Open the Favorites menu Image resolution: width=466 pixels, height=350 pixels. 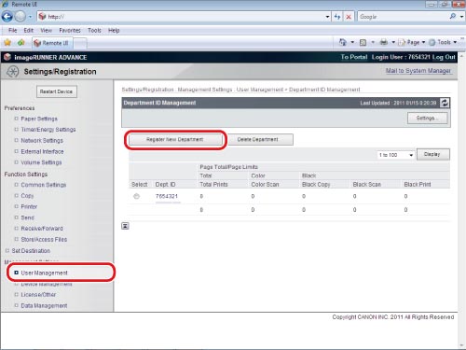[70, 30]
